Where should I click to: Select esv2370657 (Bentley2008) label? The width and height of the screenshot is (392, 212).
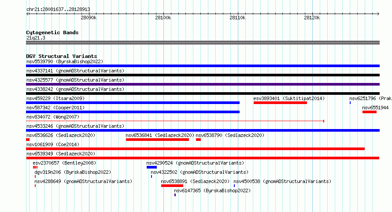point(64,163)
